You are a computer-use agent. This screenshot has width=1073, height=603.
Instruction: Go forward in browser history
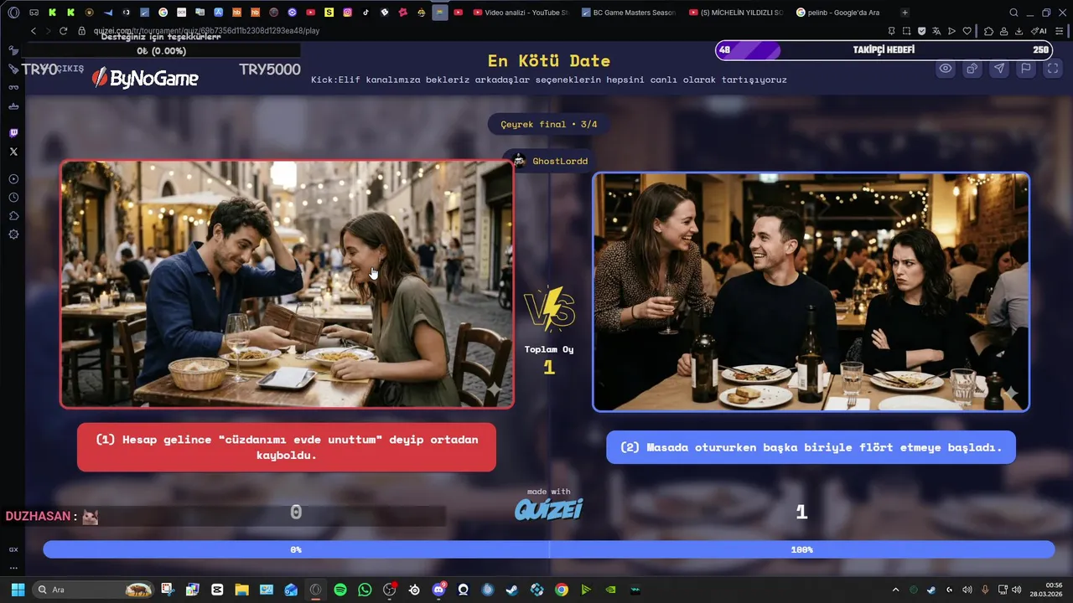pos(48,31)
